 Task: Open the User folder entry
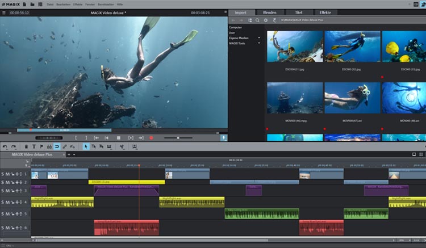click(232, 33)
